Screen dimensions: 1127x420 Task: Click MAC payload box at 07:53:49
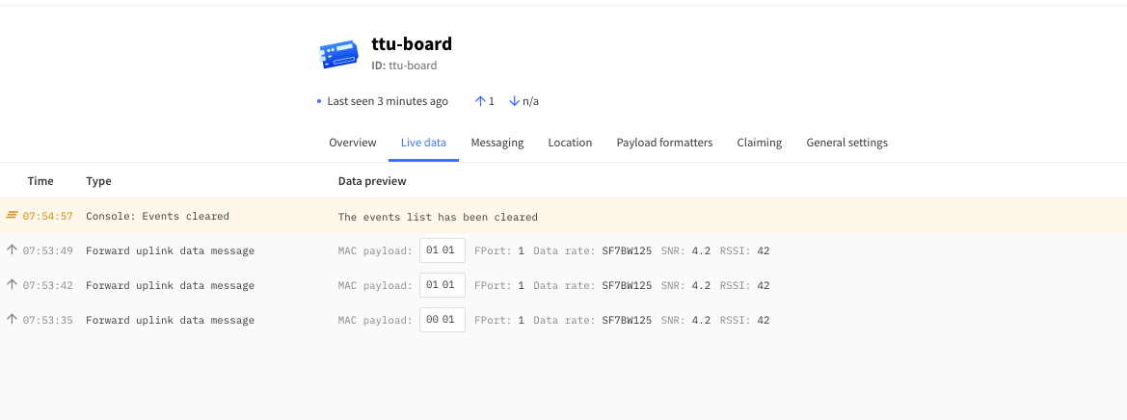click(442, 250)
